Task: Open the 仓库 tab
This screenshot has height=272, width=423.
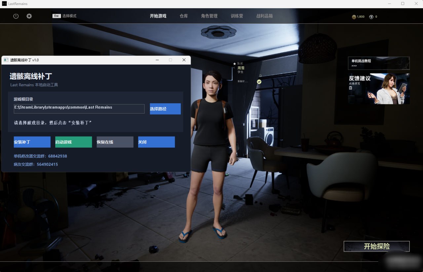Action: (x=184, y=16)
